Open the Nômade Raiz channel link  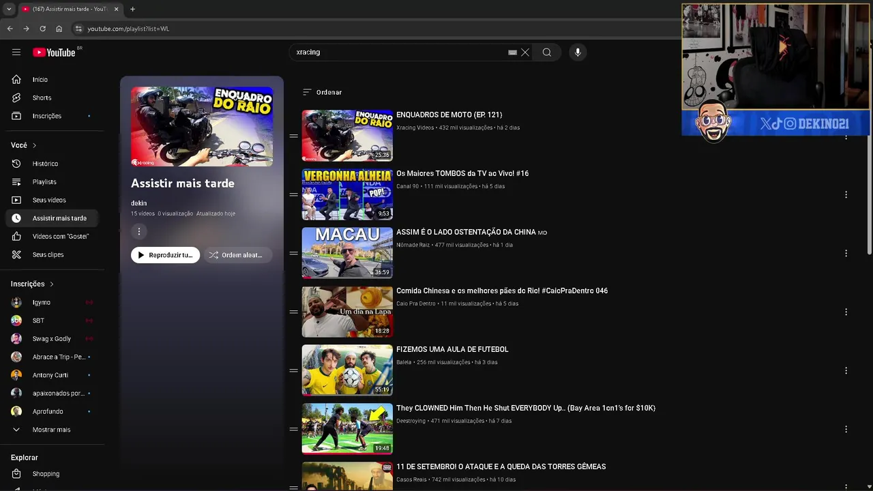pyautogui.click(x=413, y=245)
